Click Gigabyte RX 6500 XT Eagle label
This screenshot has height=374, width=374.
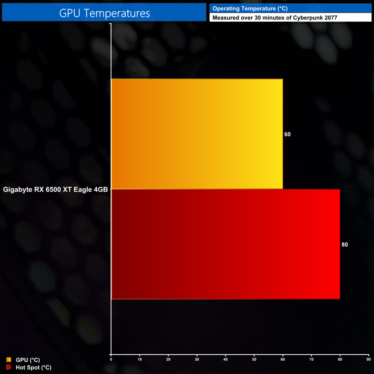click(x=56, y=190)
